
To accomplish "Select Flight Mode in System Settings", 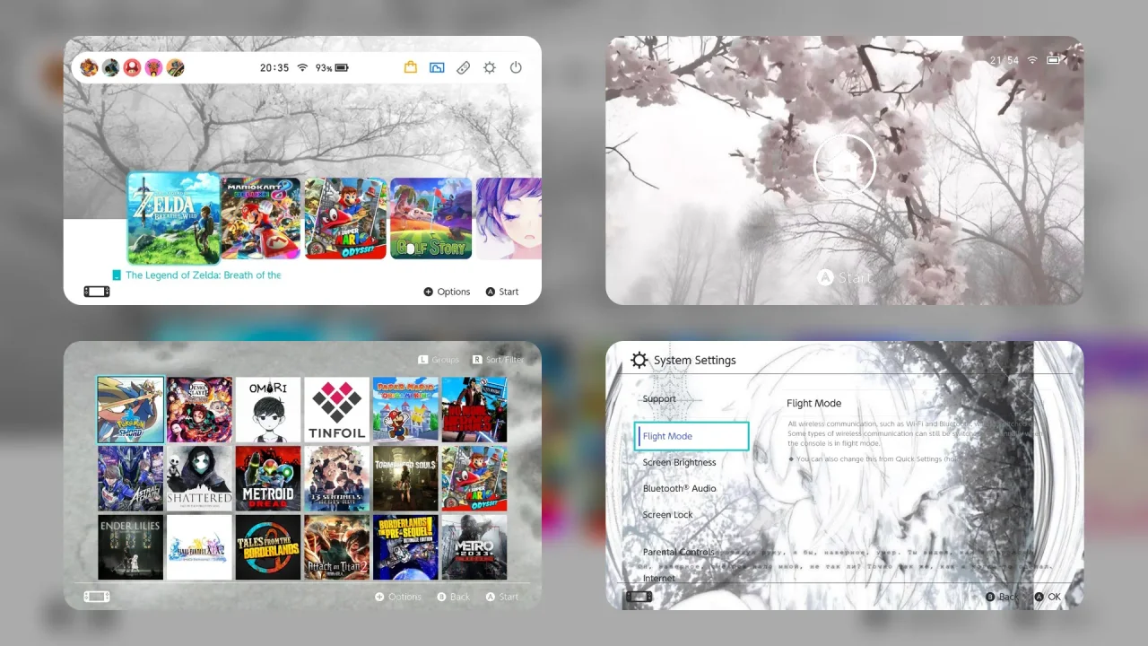I will (x=691, y=436).
